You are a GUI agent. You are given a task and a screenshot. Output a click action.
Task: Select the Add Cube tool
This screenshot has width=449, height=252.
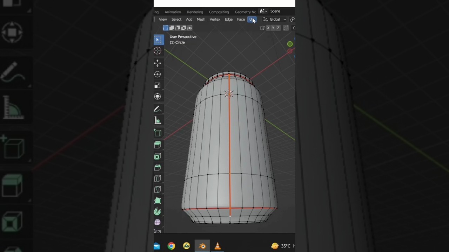[158, 133]
